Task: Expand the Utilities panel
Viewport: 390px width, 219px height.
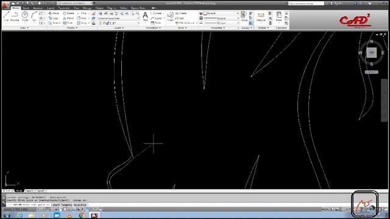Action: coord(263,28)
